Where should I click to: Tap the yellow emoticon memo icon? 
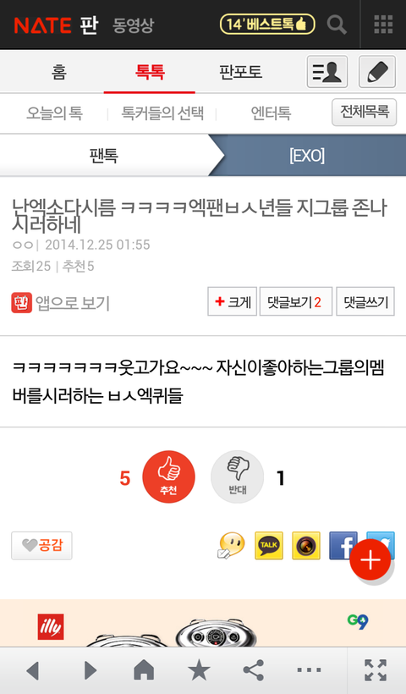[x=231, y=545]
